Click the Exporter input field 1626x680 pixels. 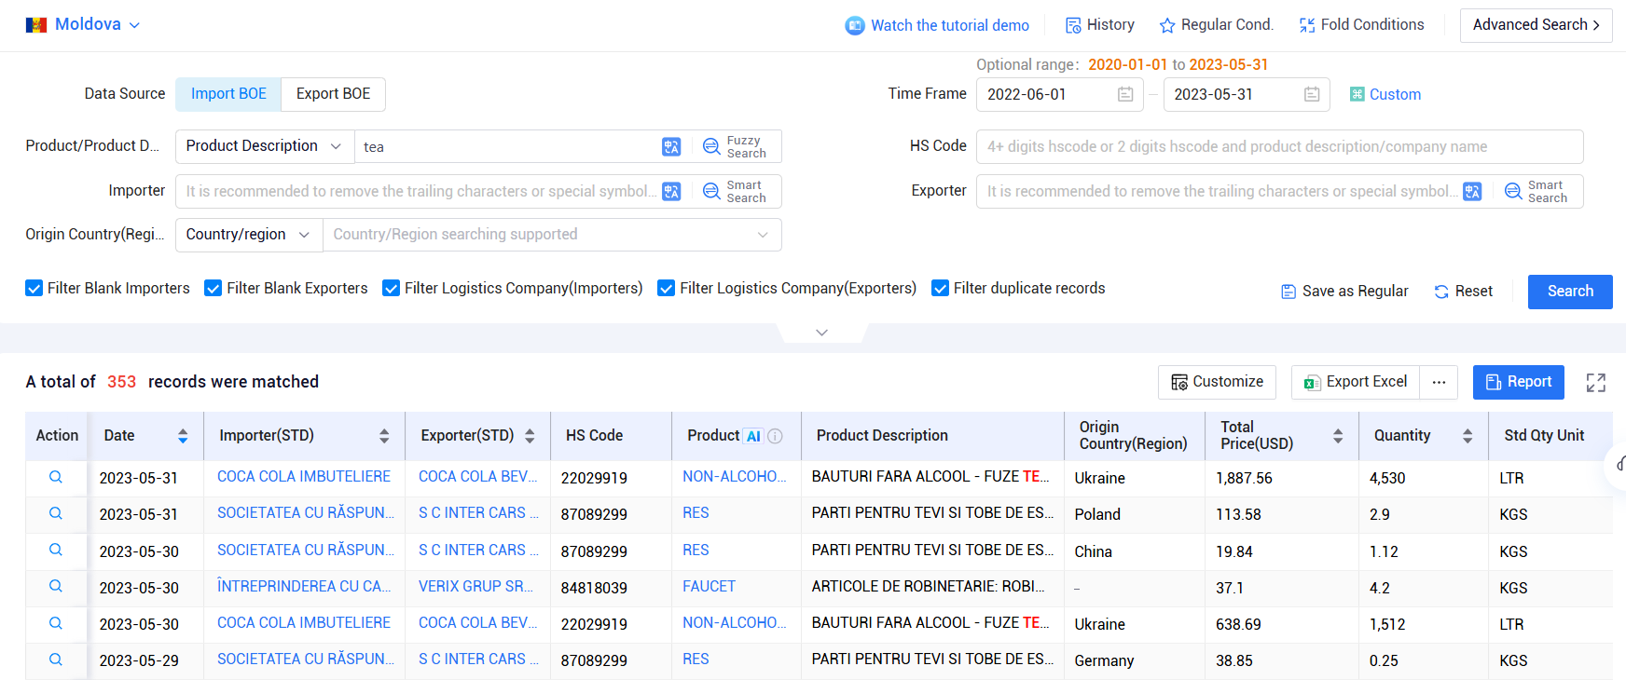pyautogui.click(x=1219, y=191)
